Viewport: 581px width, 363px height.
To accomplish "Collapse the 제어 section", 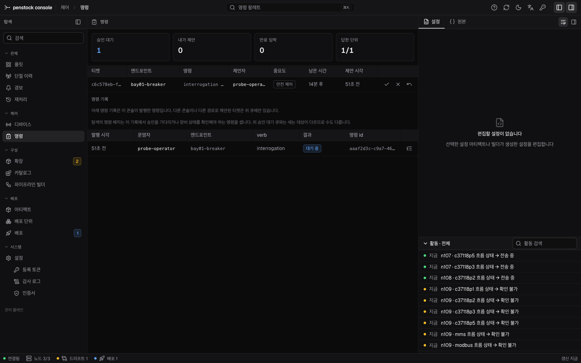I will pos(11,113).
